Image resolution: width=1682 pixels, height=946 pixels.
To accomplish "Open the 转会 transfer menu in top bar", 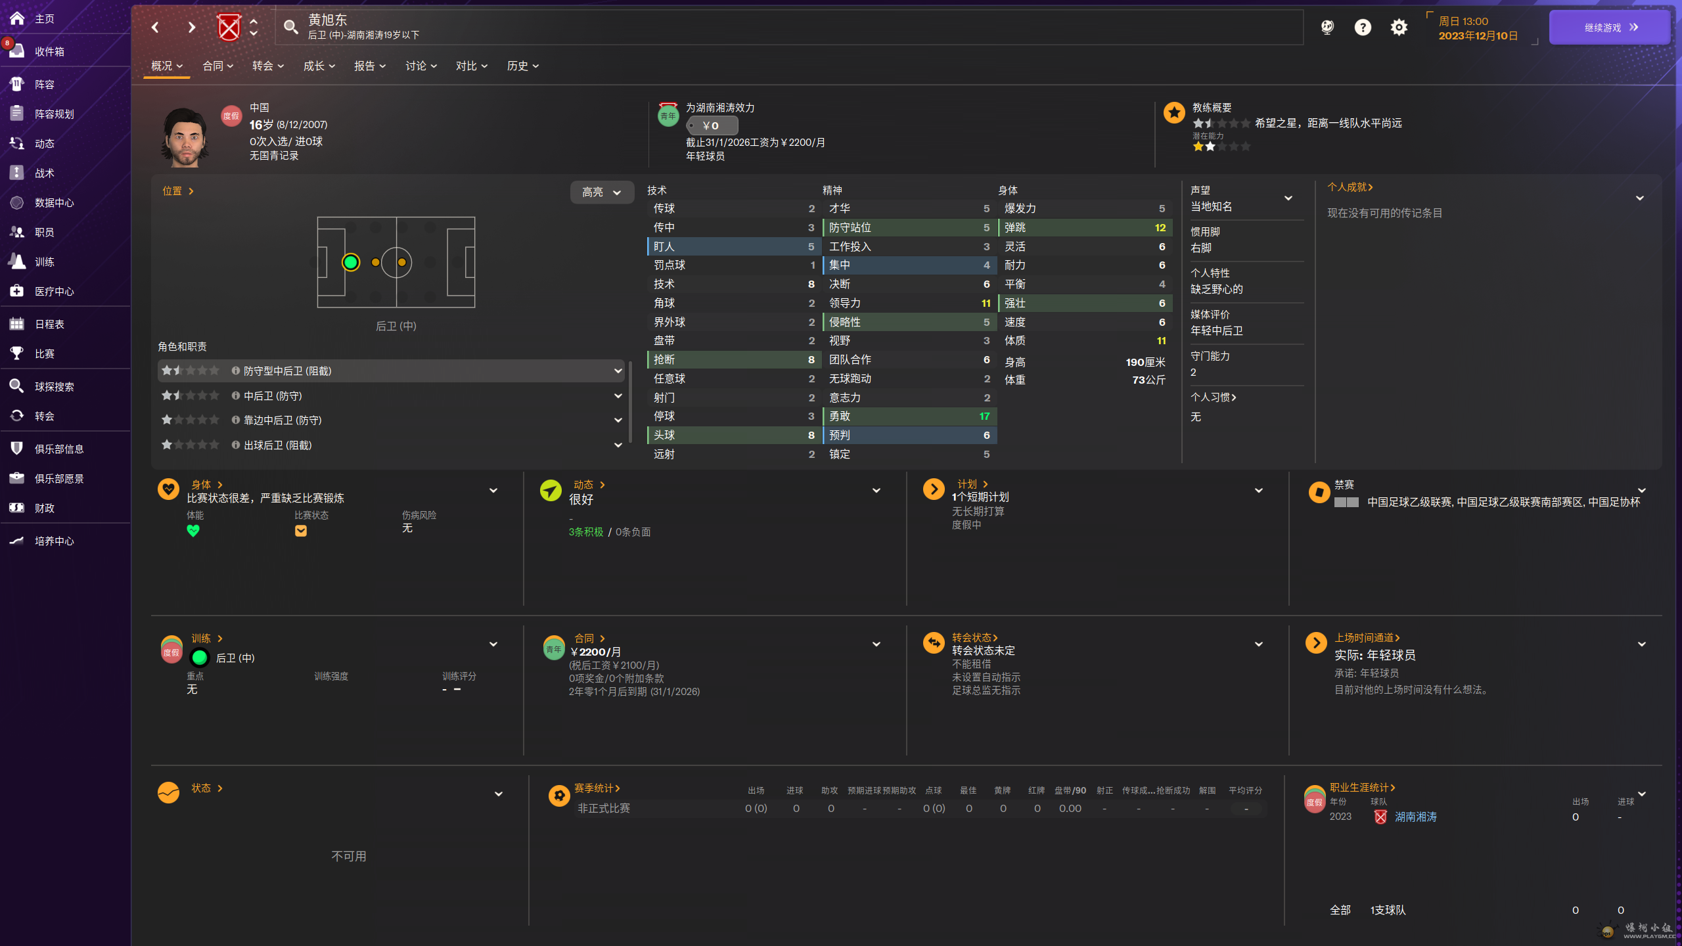I will [268, 66].
